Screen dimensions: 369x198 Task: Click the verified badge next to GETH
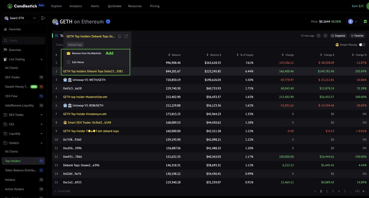click(x=108, y=22)
